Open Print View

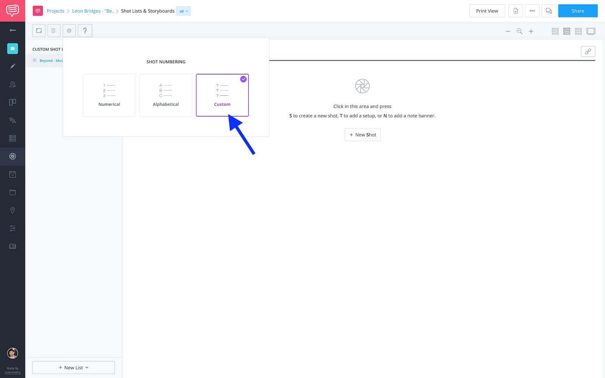tap(487, 11)
